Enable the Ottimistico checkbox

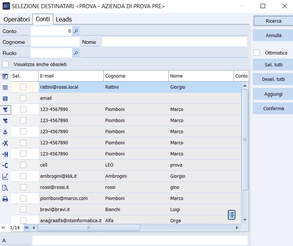tap(257, 53)
